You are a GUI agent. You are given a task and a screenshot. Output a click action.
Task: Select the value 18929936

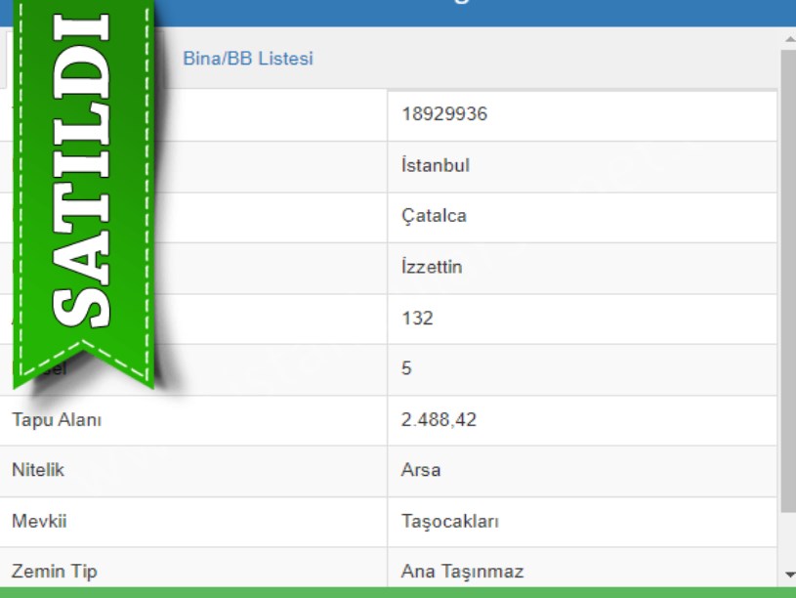[x=444, y=114]
